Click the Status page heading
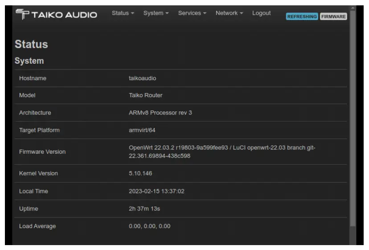 tap(31, 45)
